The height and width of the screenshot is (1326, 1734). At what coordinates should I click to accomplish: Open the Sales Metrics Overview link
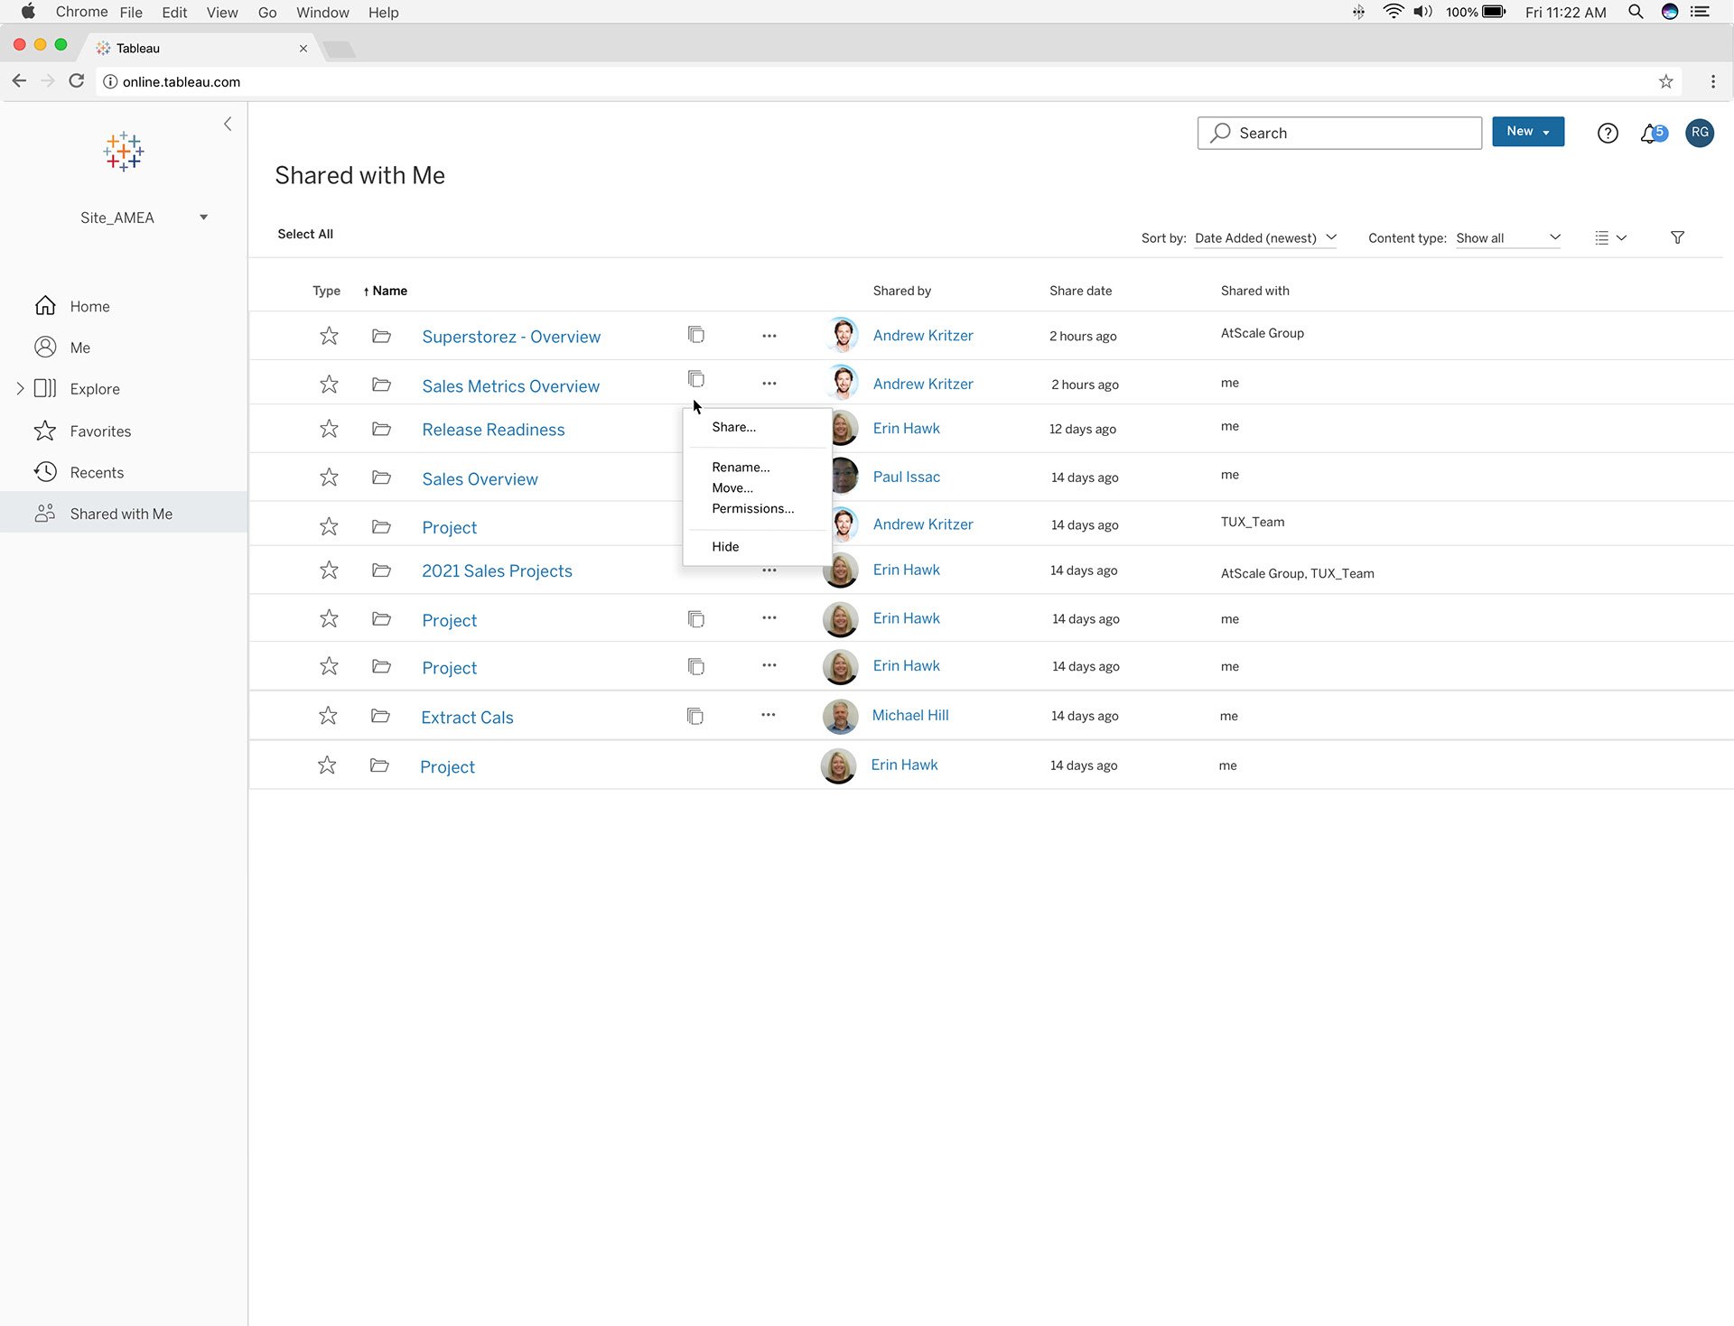[510, 386]
